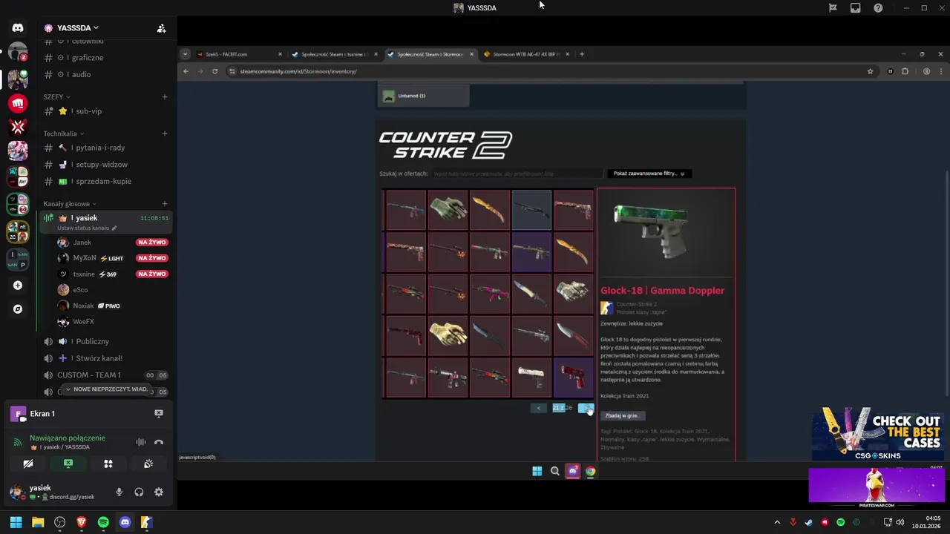
Task: Open Discord help question mark icon
Action: 878,7
